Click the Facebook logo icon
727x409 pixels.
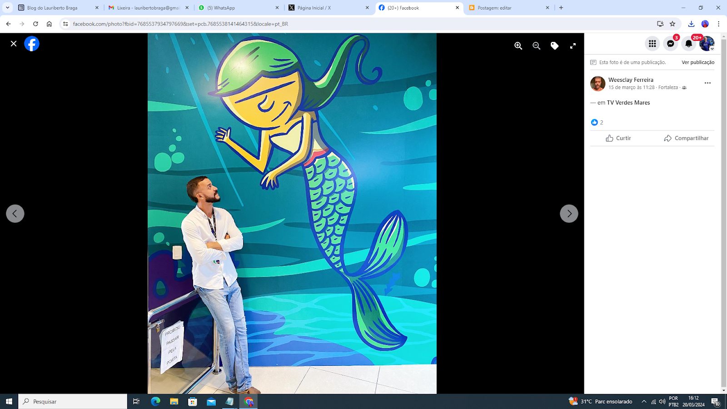(x=32, y=44)
